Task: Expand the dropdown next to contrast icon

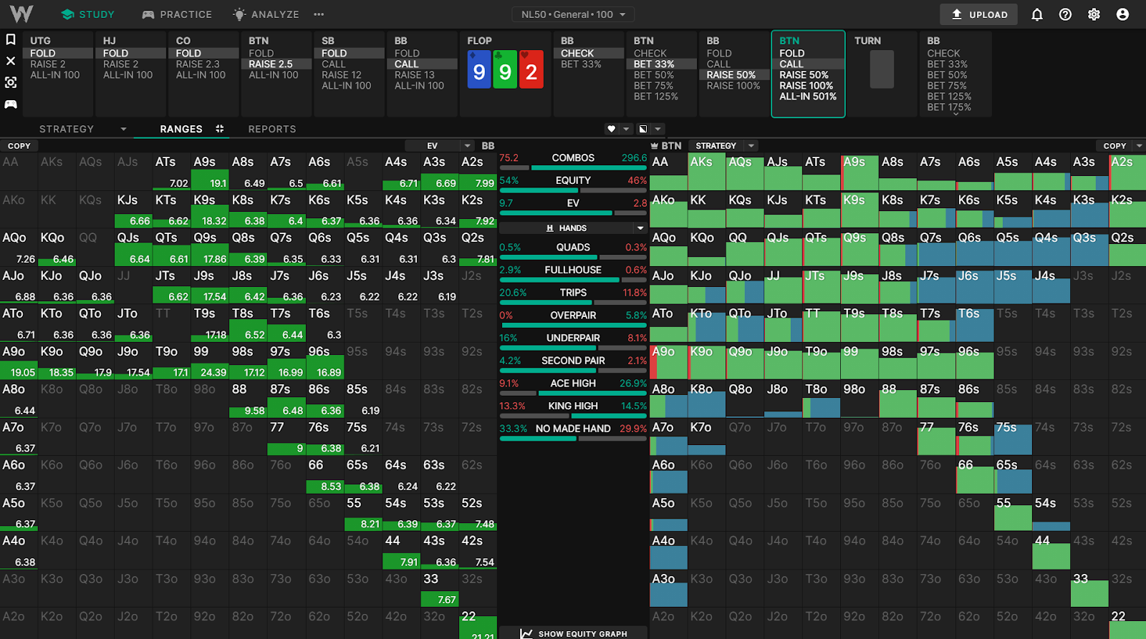Action: 658,129
